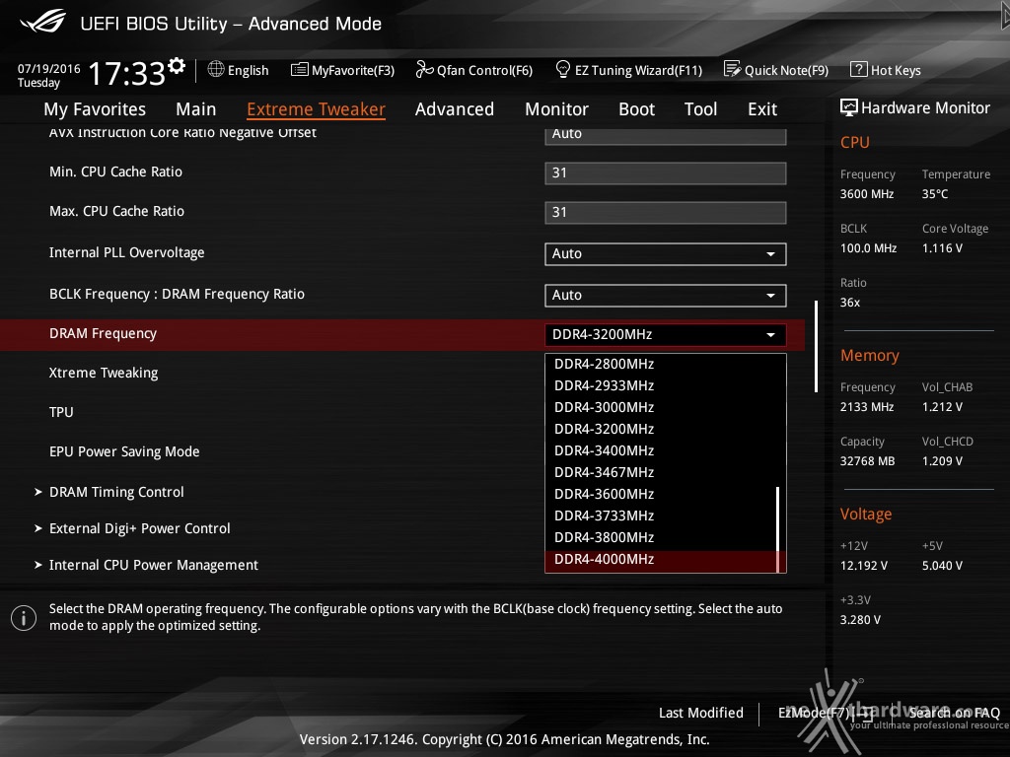Choose DDR4-3800MHz from the list
The height and width of the screenshot is (757, 1010).
point(661,537)
